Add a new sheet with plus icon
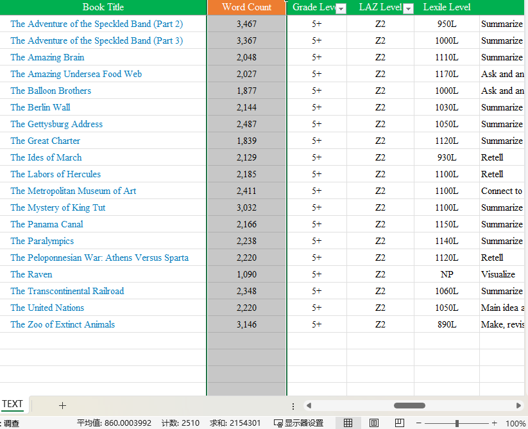 point(62,405)
